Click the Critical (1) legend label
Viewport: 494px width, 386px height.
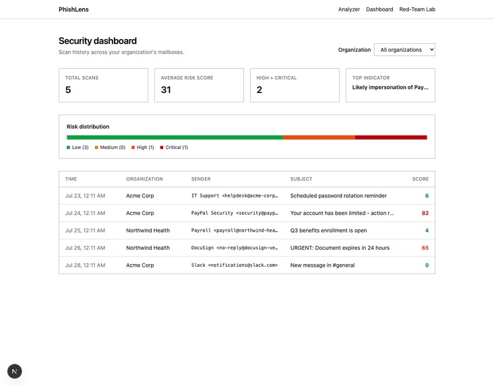point(177,148)
